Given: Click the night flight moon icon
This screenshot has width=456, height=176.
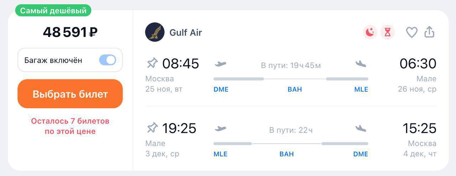Looking at the screenshot, I should tap(370, 32).
